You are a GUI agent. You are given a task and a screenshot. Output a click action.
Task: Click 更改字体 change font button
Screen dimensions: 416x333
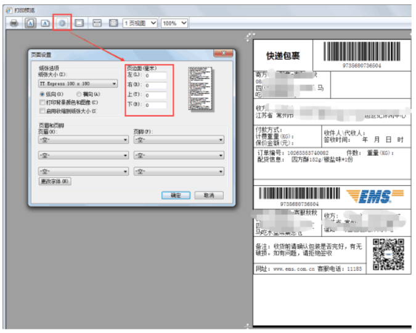[55, 182]
